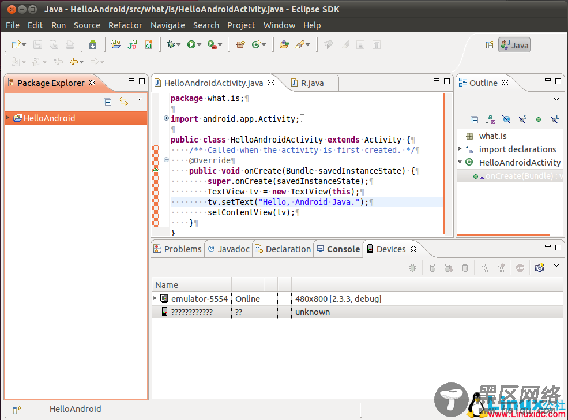Expand import declarations in the Outline view
This screenshot has width=568, height=420.
pos(460,149)
